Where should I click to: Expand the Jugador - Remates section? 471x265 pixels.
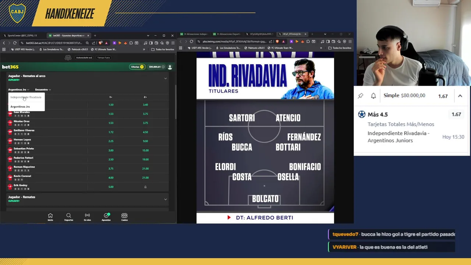click(165, 199)
